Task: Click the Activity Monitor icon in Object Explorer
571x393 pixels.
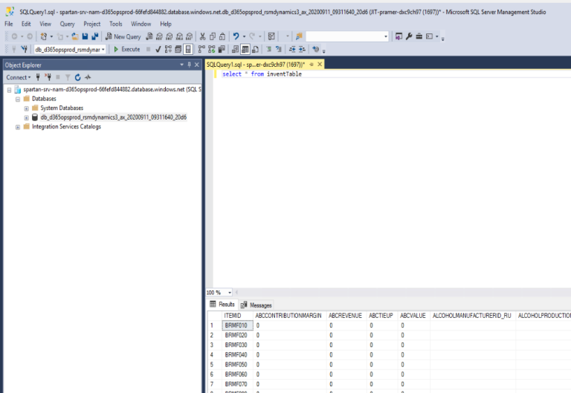Action: 87,77
